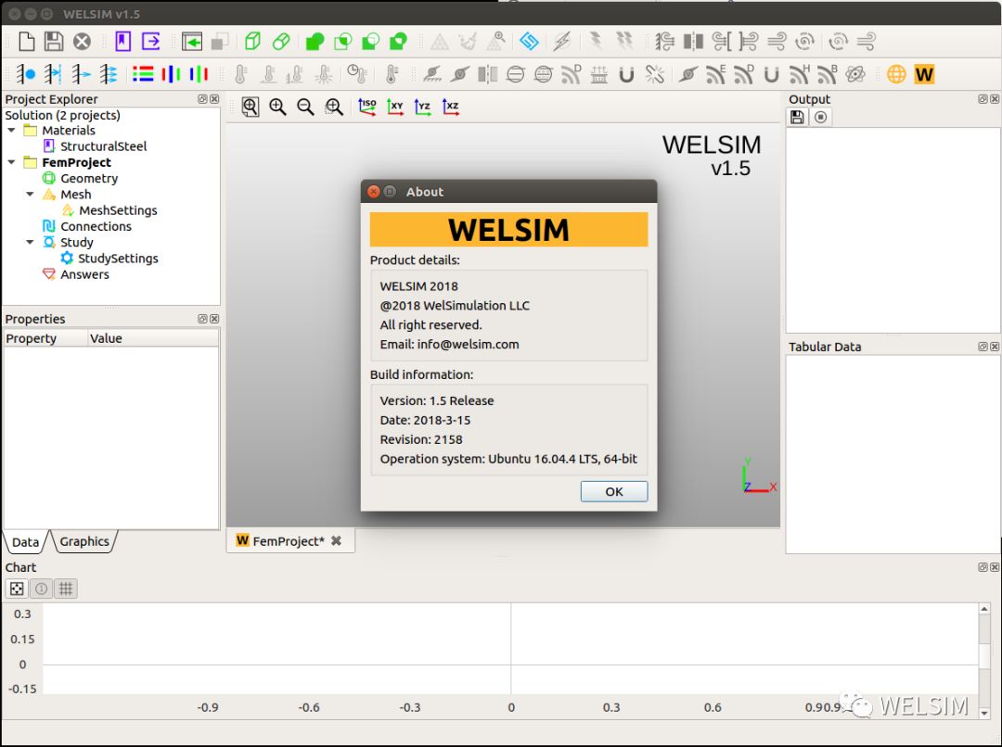Click the blue solve icon

pyautogui.click(x=529, y=42)
